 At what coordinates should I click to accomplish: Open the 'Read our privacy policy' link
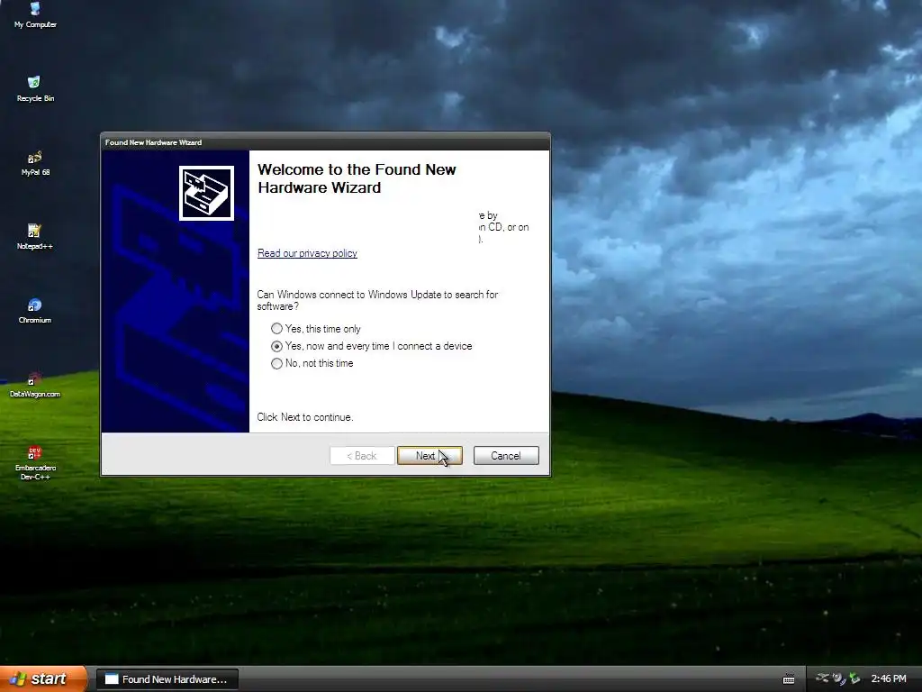tap(307, 253)
